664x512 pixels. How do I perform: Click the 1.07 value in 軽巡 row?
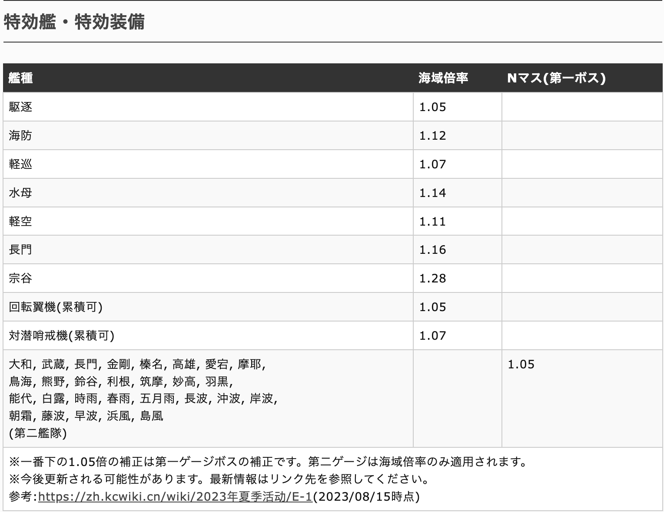432,164
